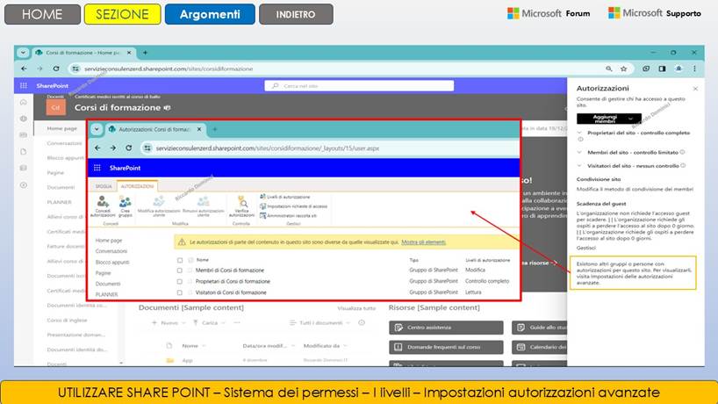This screenshot has height=404, width=718.
Task: Reload the user.aspx Autorizzazioni page
Action: pos(129,148)
